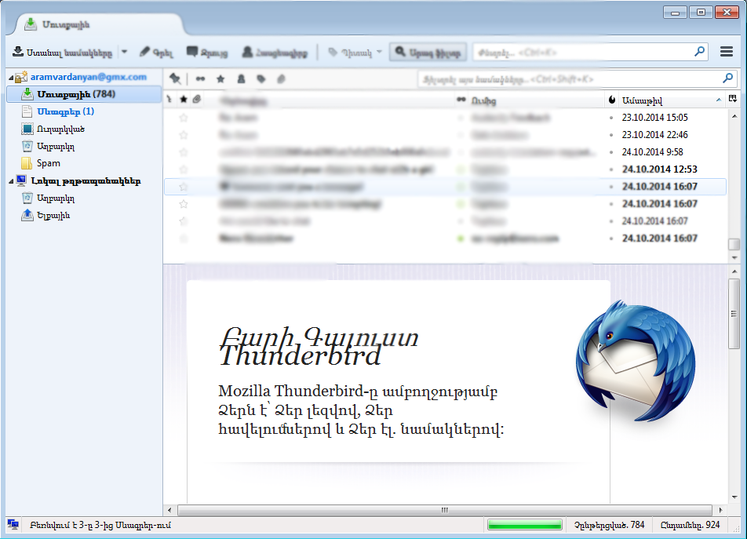This screenshot has width=747, height=539.
Task: Select the message dated 23.10.2014 15:05
Action: tap(445, 118)
